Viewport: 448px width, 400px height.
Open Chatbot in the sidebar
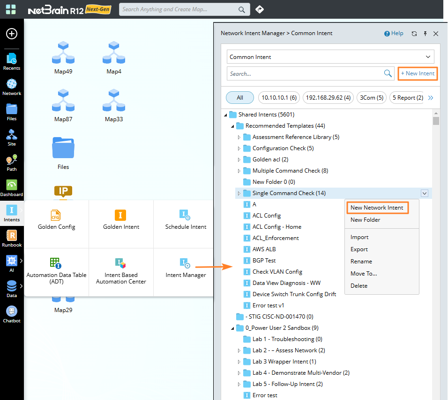[x=12, y=314]
